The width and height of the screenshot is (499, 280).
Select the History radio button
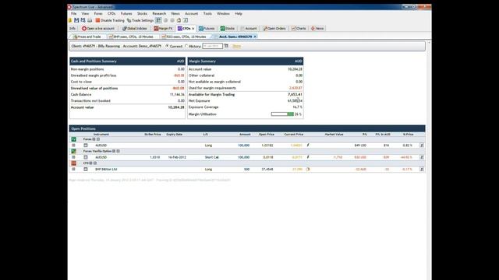coord(186,46)
